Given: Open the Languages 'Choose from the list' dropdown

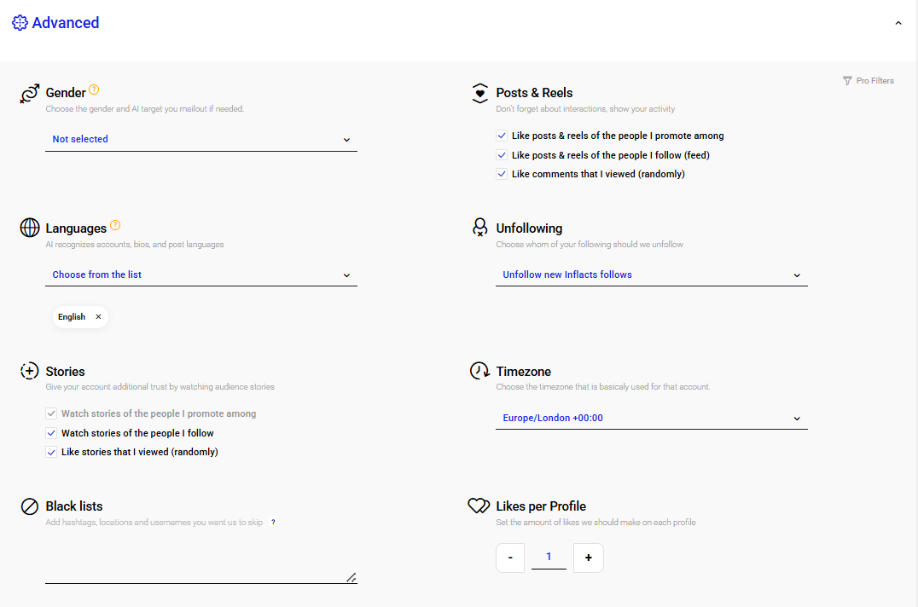Looking at the screenshot, I should coord(200,275).
